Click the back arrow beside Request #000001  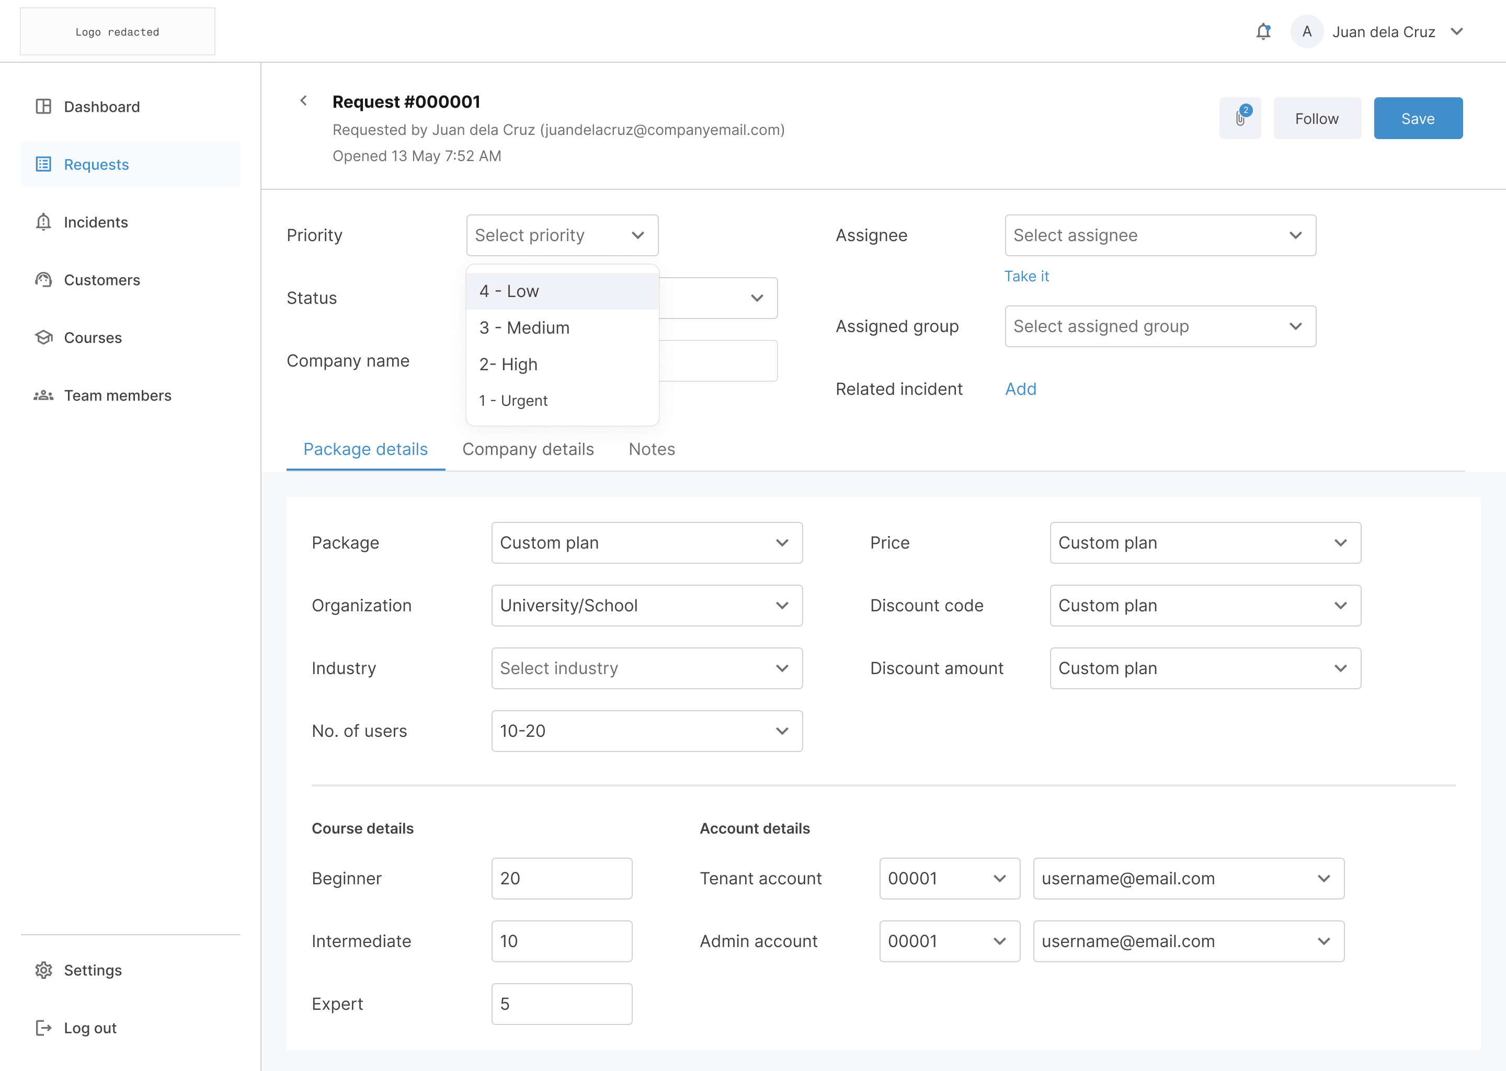click(x=304, y=101)
